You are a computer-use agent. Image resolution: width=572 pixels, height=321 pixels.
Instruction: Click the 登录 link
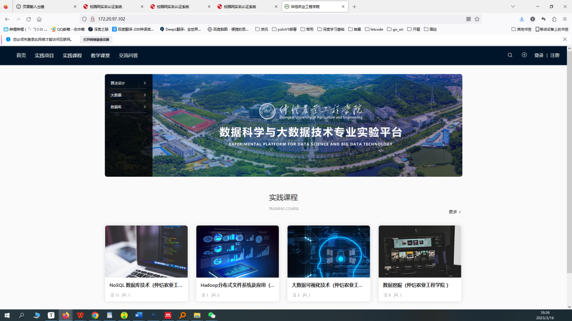[539, 55]
